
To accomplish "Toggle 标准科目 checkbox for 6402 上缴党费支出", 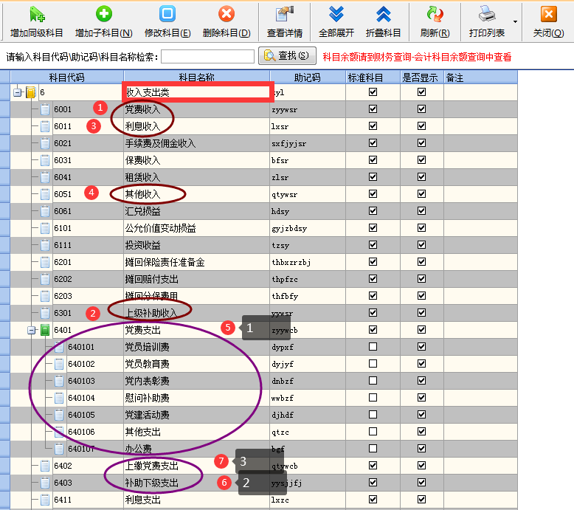I will click(373, 465).
